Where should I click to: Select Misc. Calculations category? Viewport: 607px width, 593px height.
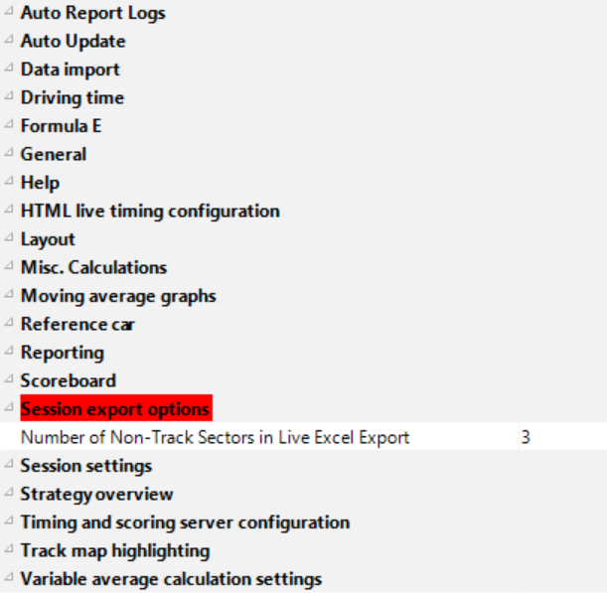(x=93, y=268)
